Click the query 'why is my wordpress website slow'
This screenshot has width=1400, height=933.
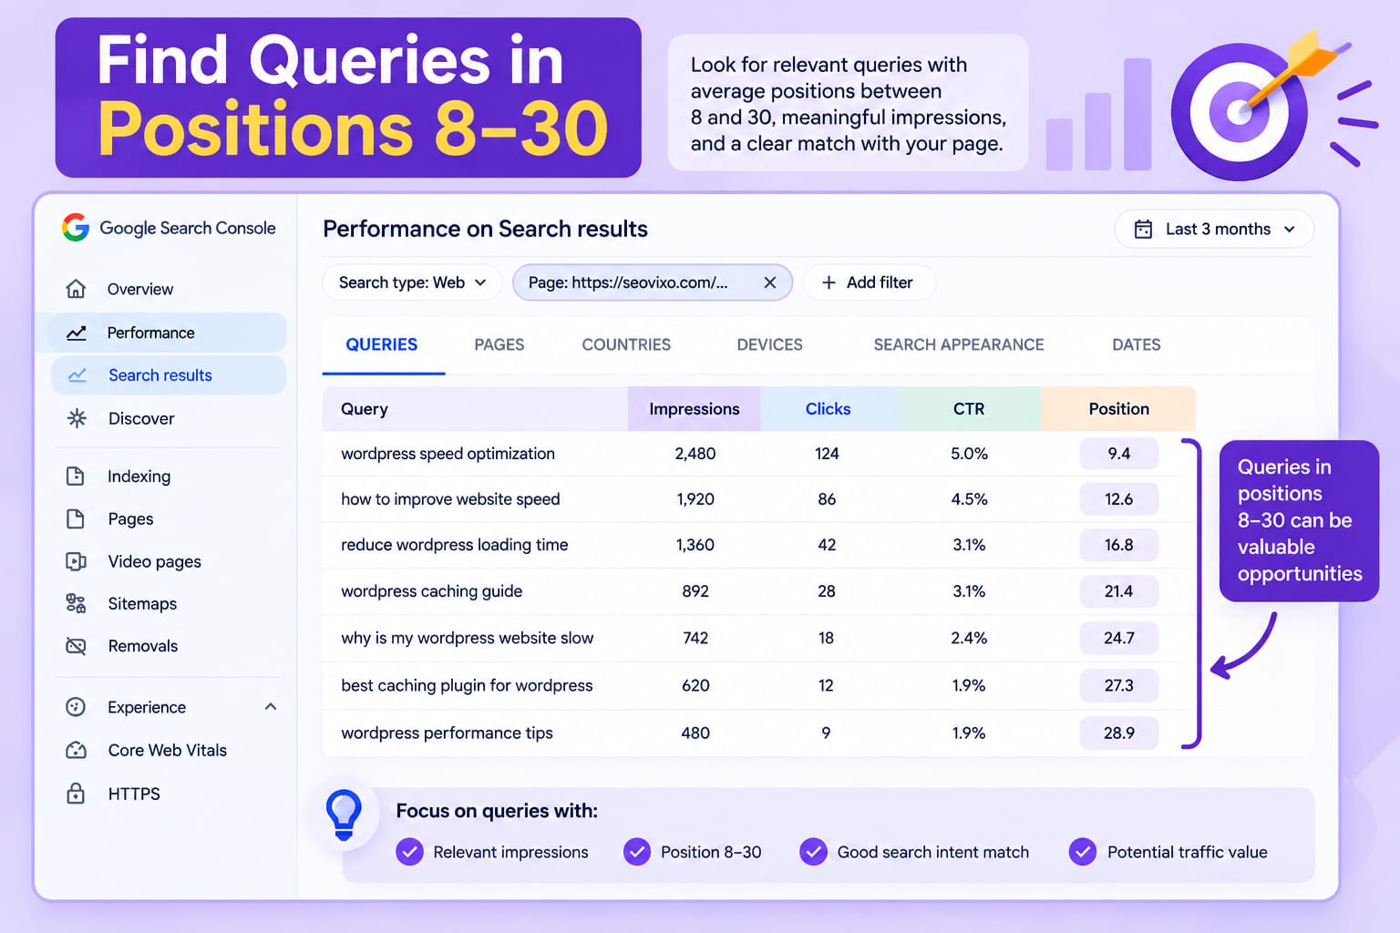[467, 638]
